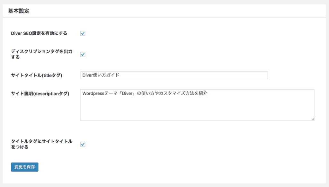
Task: Click the ディスクリプションタグを出力する label text
Action: (x=41, y=54)
